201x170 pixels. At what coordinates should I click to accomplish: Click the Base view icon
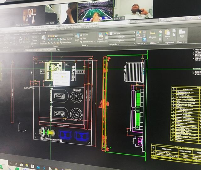pos(182,33)
